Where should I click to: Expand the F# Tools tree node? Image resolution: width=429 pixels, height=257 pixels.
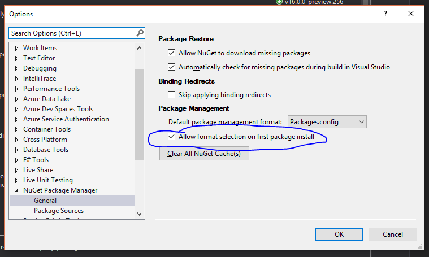click(16, 160)
